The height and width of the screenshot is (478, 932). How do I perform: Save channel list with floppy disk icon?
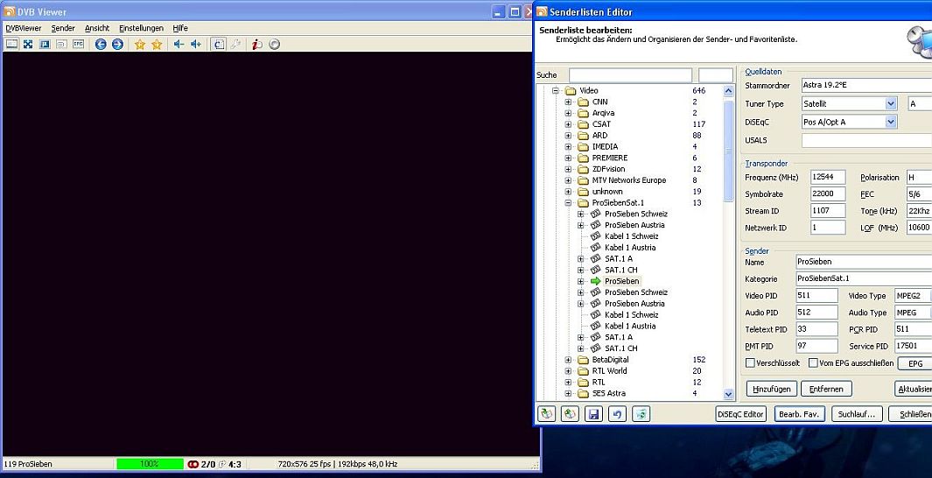point(594,414)
